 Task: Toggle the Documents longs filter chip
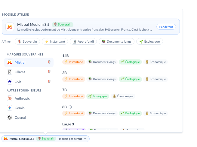pyautogui.click(x=117, y=41)
